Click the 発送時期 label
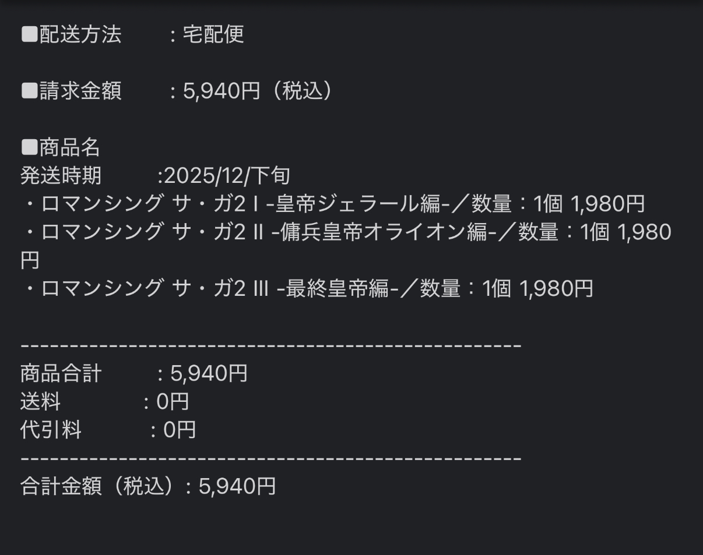703x555 pixels. (61, 176)
